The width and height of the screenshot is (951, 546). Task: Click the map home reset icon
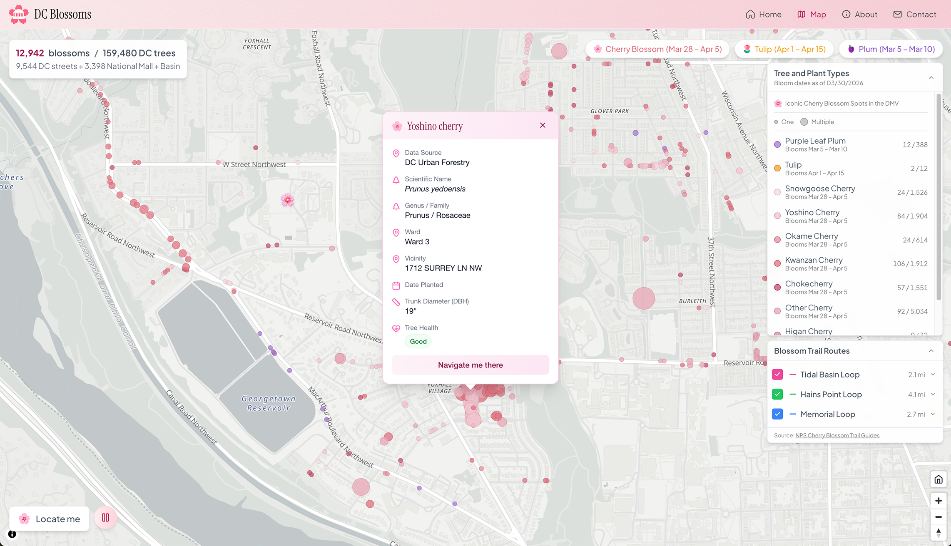pos(939,479)
